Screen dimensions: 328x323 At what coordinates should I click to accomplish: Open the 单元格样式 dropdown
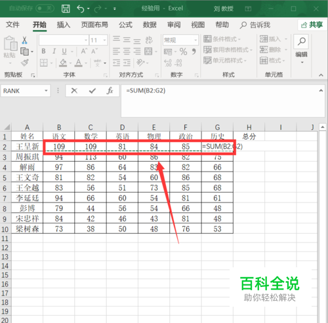[x=225, y=60]
